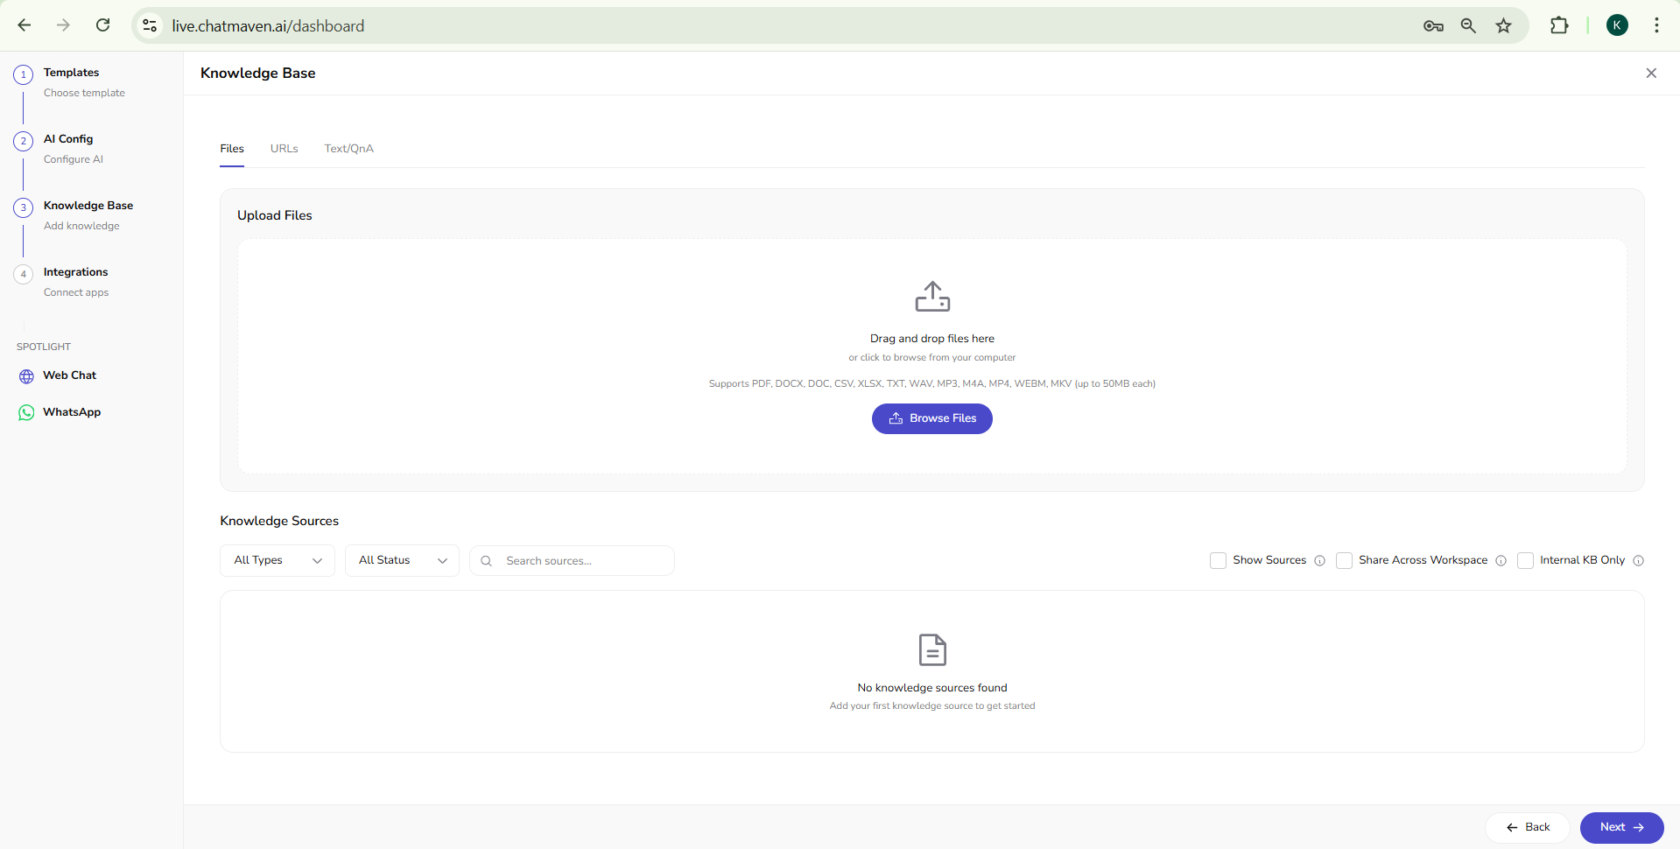Click the info icon beside Internal KB Only
The width and height of the screenshot is (1680, 849).
[x=1639, y=561]
